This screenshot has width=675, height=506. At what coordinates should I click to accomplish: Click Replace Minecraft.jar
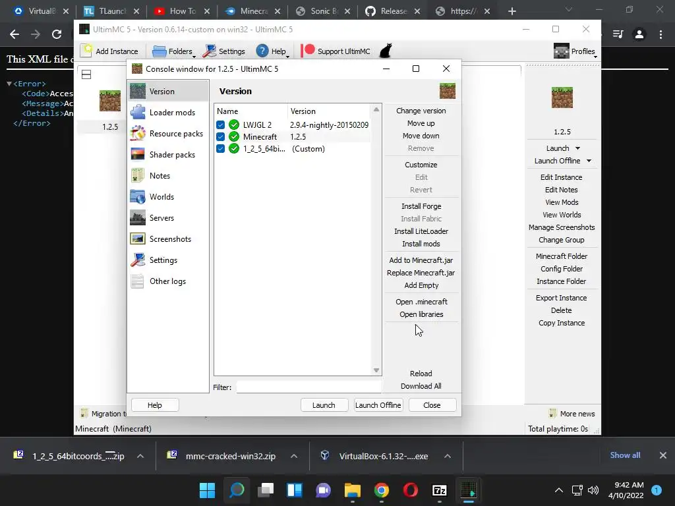click(x=421, y=273)
